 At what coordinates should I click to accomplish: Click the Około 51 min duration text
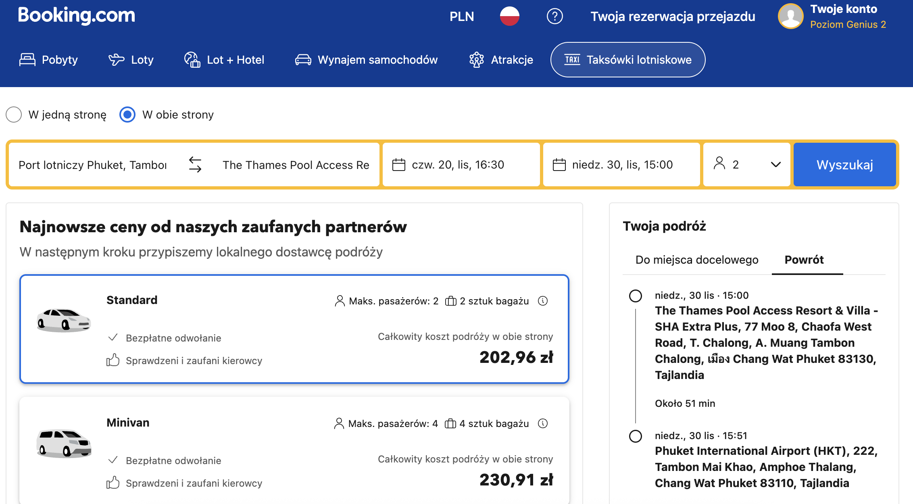coord(685,403)
